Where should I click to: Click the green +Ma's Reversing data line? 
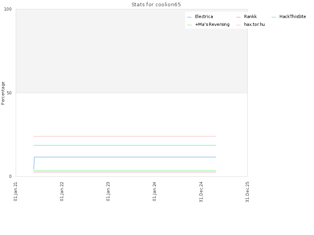pos(125,170)
